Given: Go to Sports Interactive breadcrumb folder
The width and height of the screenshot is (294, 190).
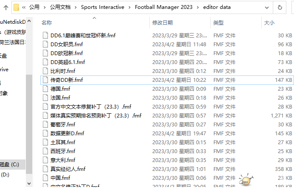Looking at the screenshot, I should click(103, 7).
